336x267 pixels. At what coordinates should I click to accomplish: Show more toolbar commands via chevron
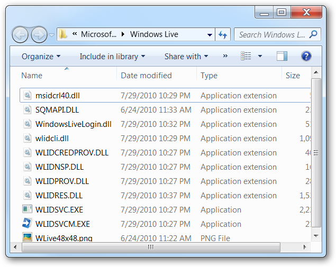(225, 56)
